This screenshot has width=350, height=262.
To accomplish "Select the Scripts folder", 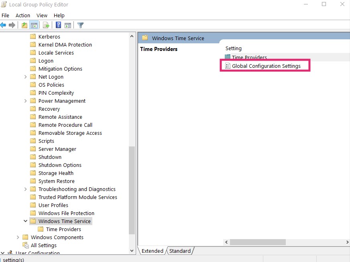I will [x=46, y=141].
